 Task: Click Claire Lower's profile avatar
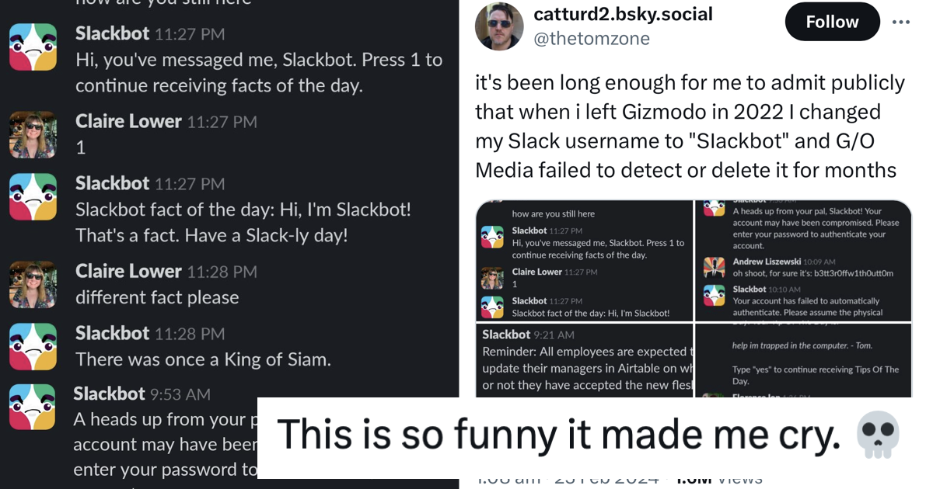pyautogui.click(x=33, y=134)
